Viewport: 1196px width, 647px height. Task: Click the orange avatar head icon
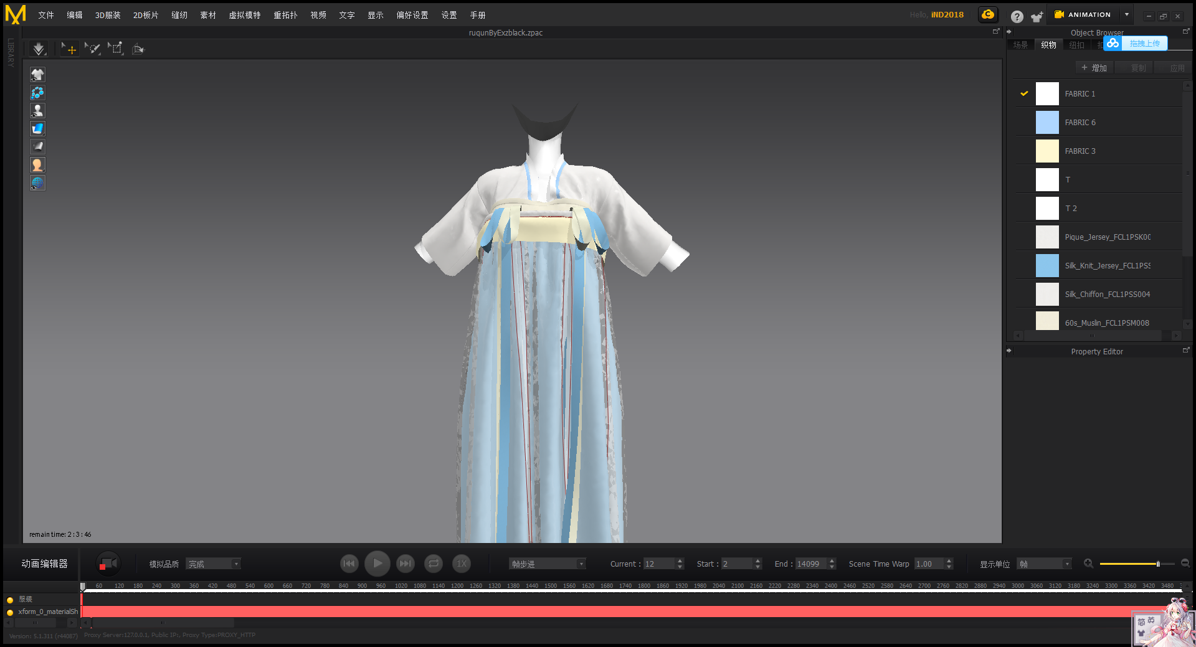37,165
